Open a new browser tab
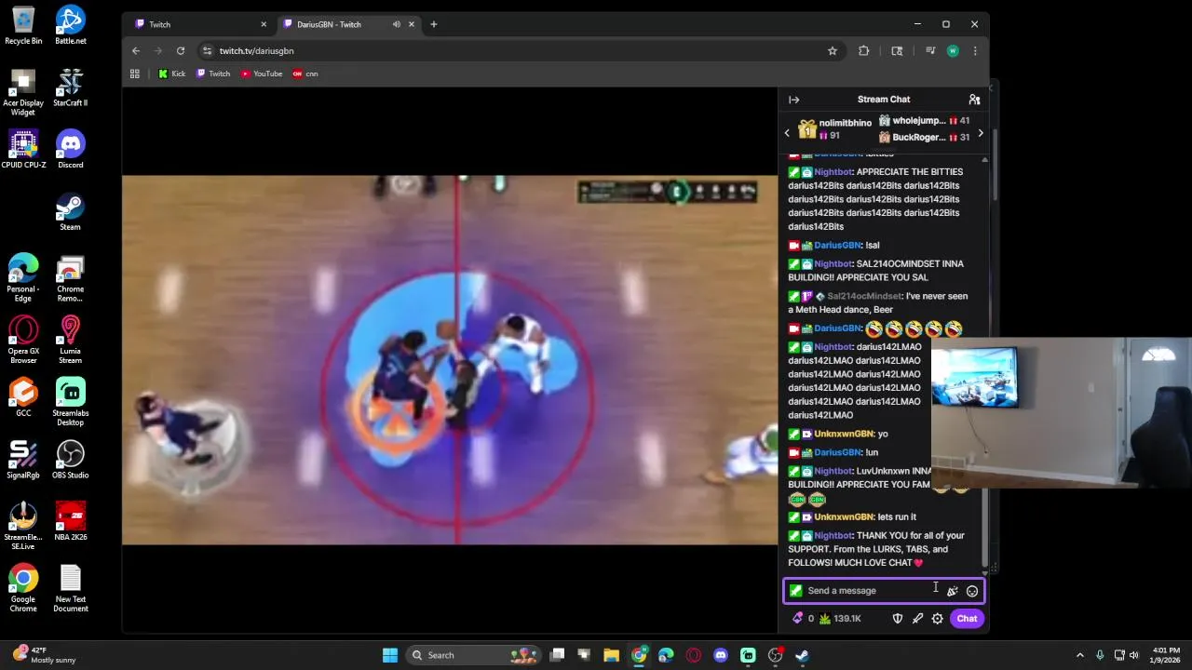1192x670 pixels. point(433,24)
